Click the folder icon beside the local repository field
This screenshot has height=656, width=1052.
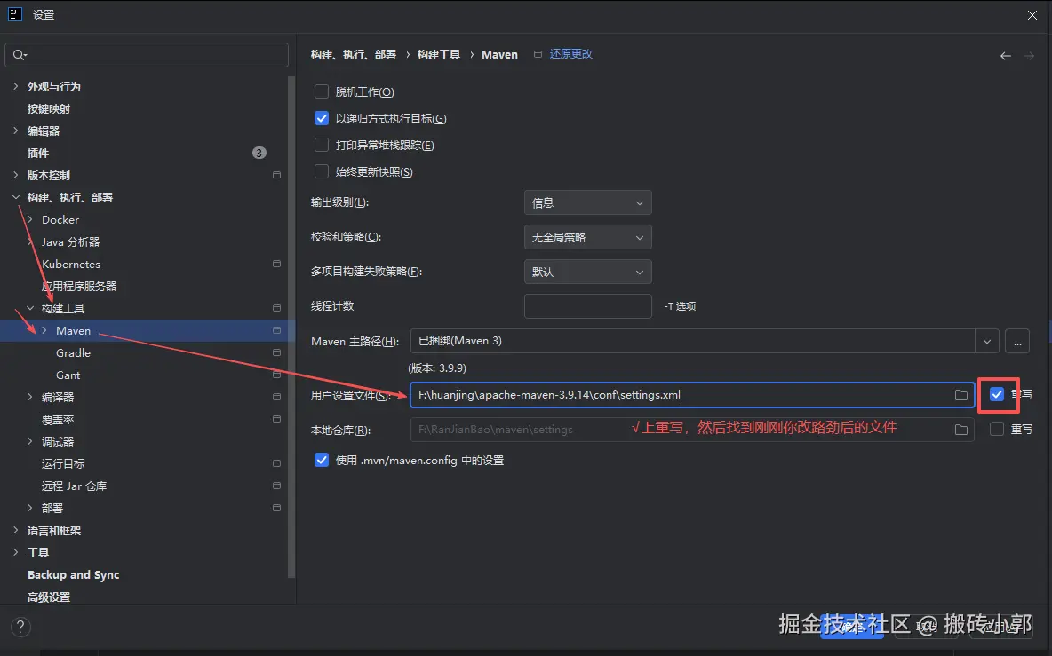(960, 430)
